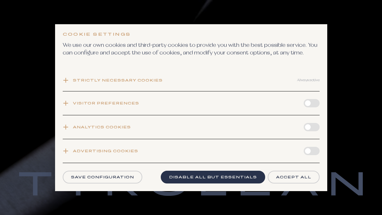Click the plus icon next to Advertising Cookies
This screenshot has width=382, height=215.
[66, 151]
